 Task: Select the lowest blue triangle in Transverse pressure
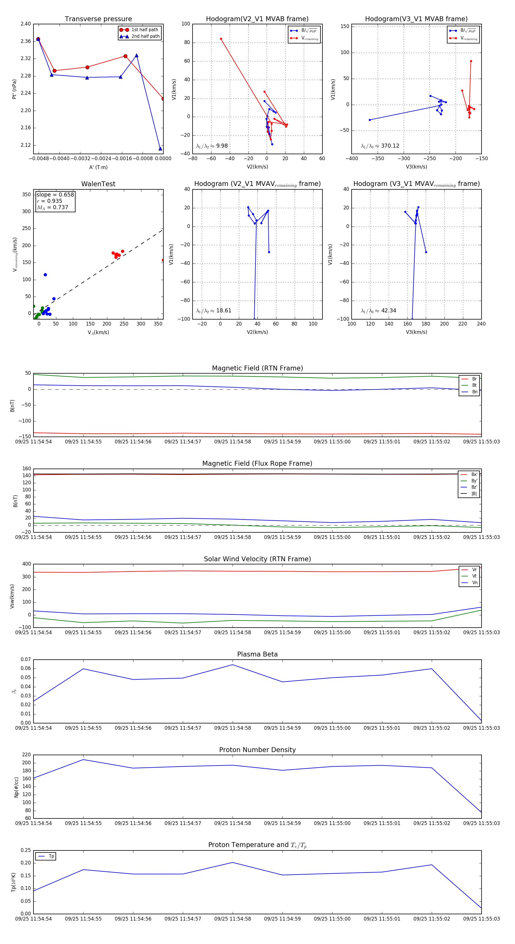coord(160,148)
